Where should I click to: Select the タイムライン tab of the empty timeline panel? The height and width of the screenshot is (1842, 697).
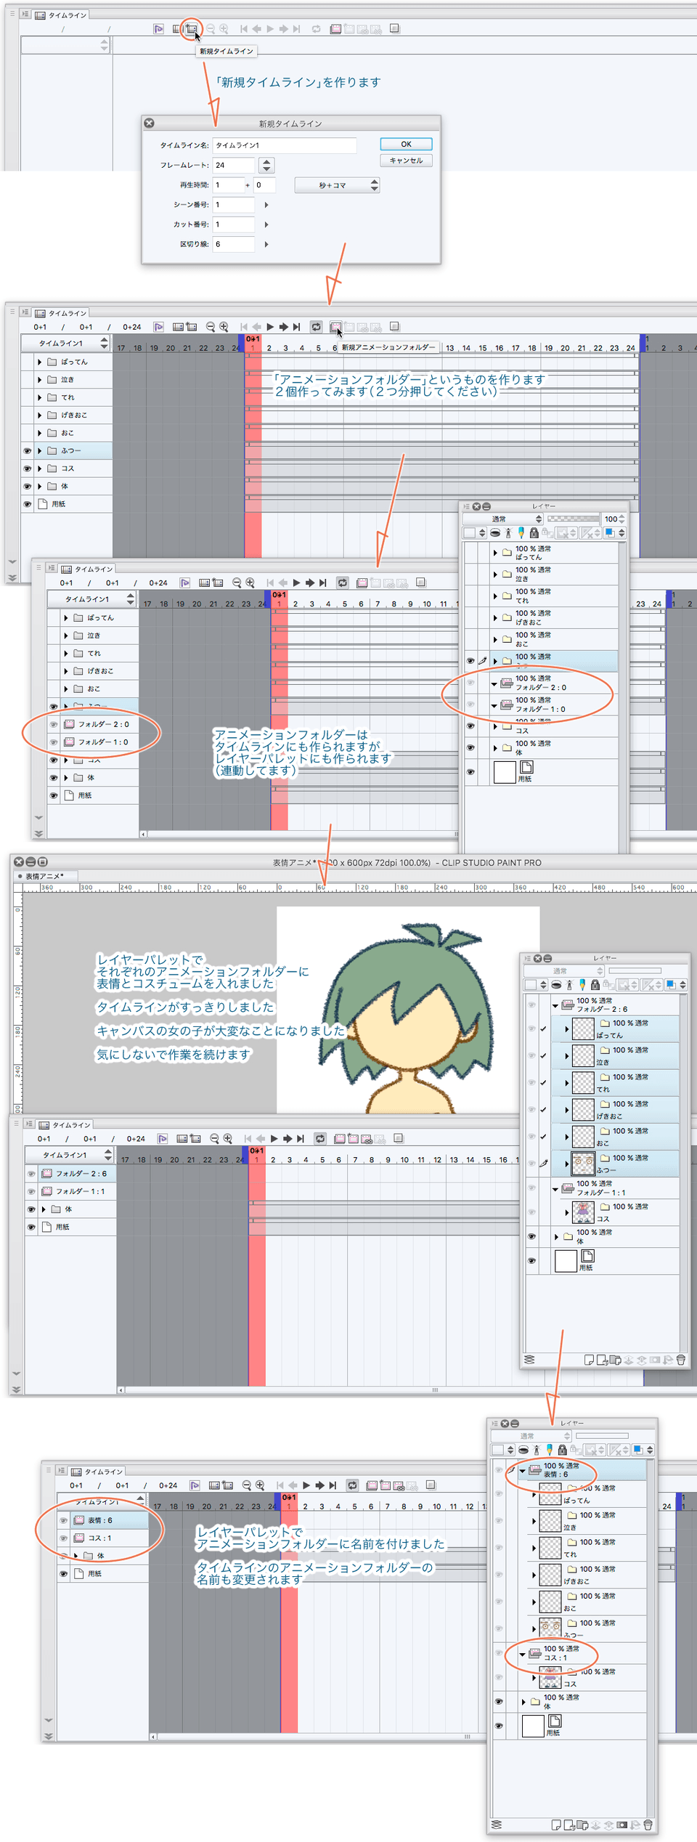[61, 15]
